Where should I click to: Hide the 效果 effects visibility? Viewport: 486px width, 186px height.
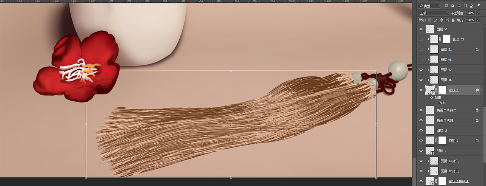pyautogui.click(x=432, y=97)
